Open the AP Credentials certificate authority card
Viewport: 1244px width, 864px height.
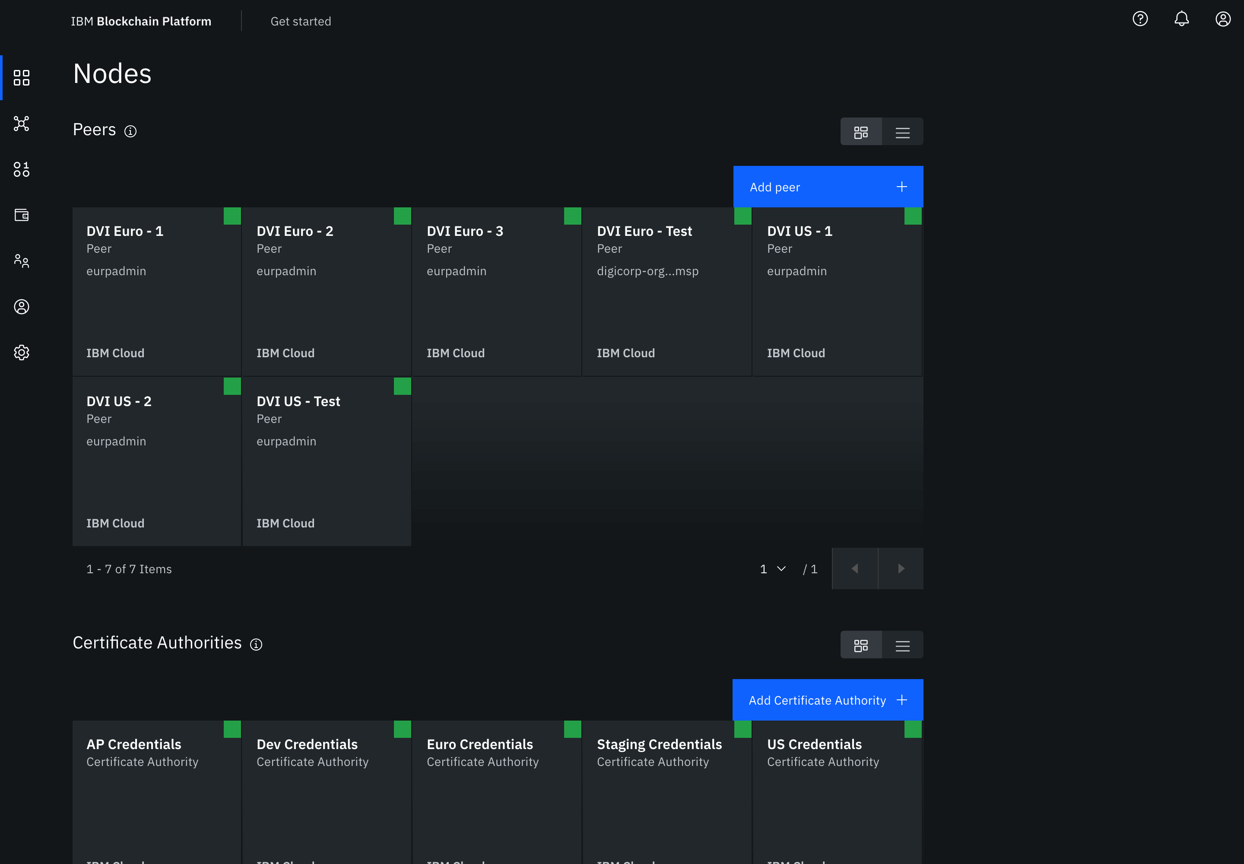pos(156,792)
